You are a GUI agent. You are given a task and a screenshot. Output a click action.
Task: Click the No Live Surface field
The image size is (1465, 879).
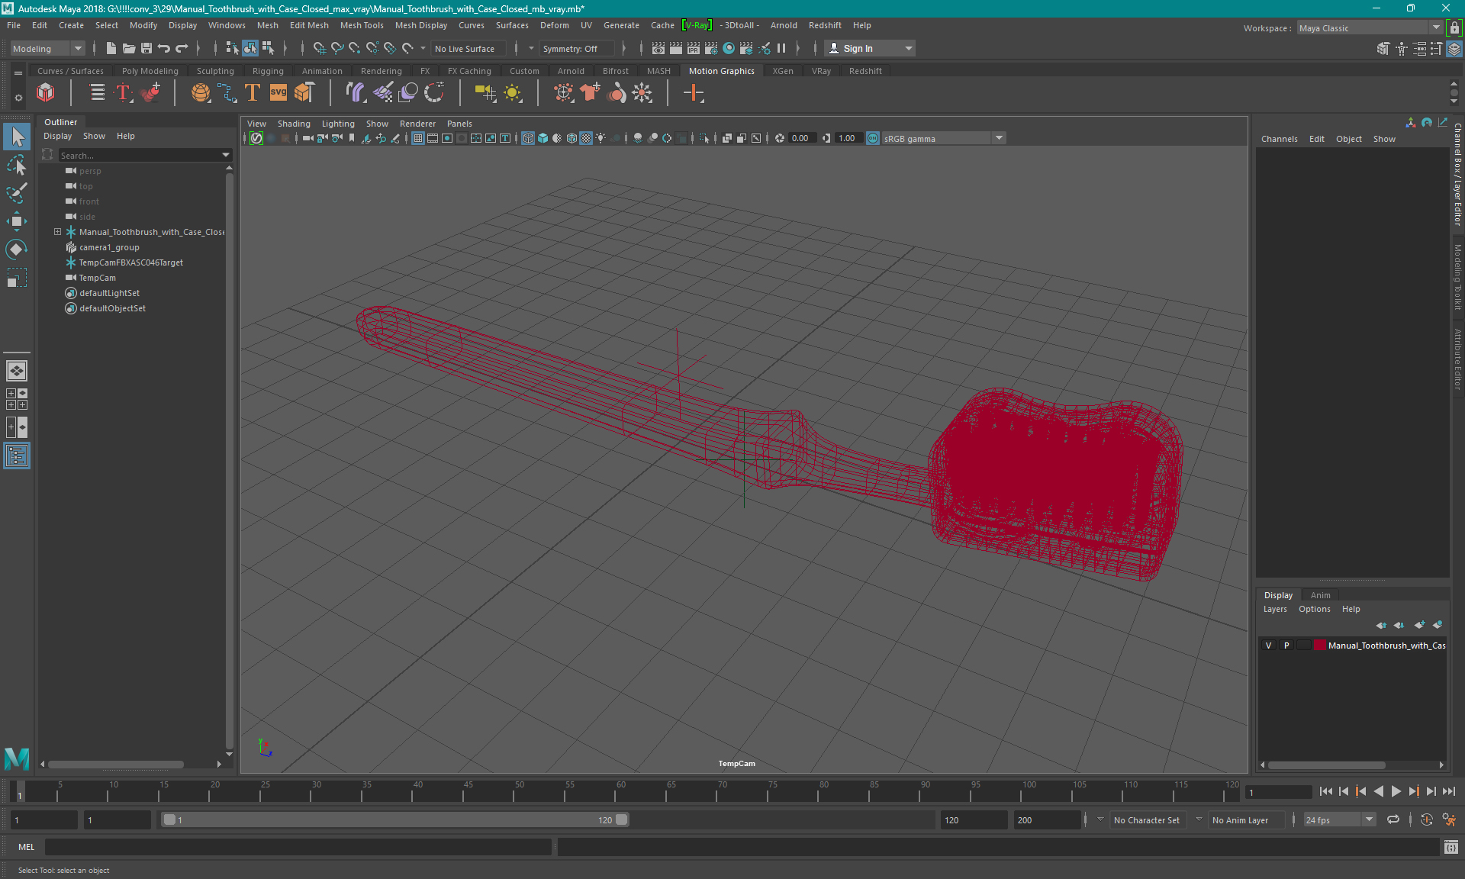click(x=469, y=49)
